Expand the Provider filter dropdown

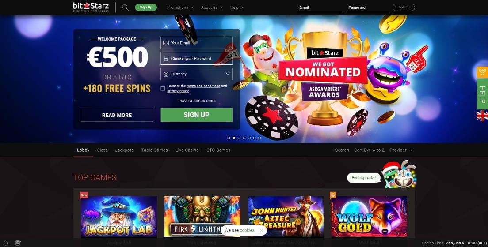tap(401, 150)
